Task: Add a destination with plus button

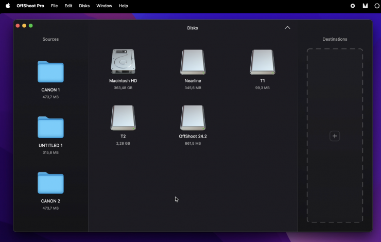Action: coord(335,136)
